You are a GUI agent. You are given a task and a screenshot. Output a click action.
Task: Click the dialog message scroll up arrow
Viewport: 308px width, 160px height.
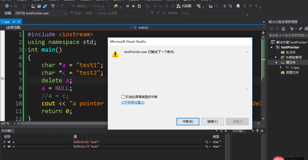(247, 52)
